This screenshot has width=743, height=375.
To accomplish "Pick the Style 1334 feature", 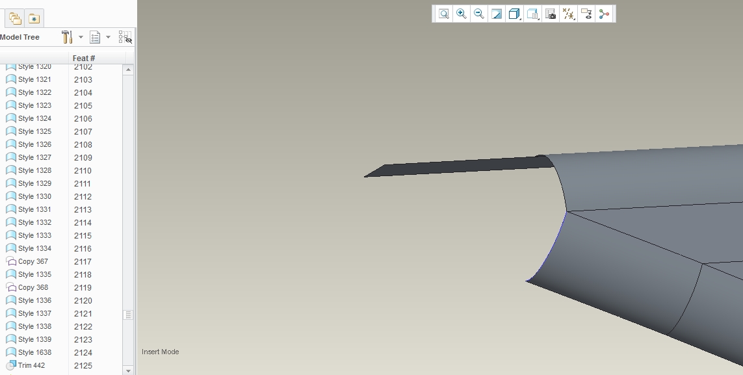I will point(34,248).
